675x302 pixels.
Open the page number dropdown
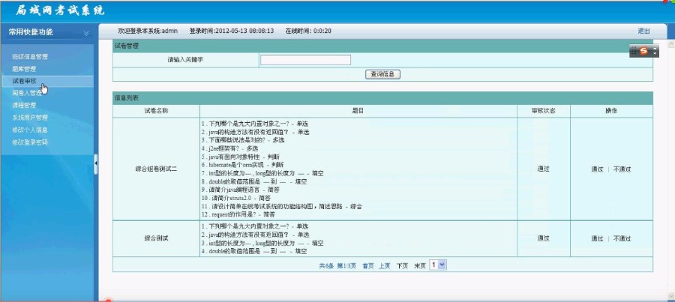click(x=438, y=265)
